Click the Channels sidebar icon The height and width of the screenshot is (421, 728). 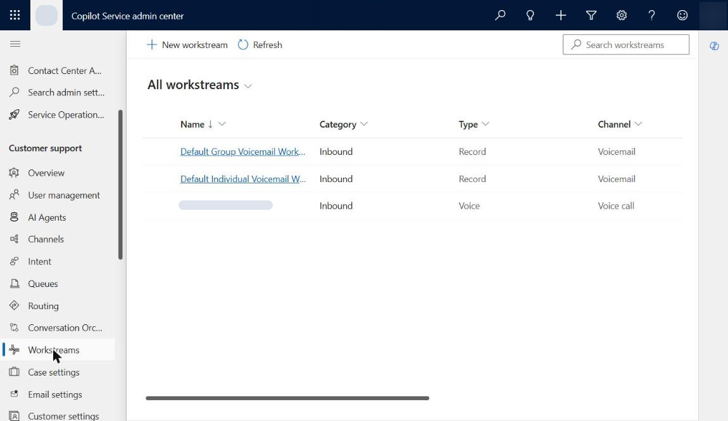[x=15, y=239]
